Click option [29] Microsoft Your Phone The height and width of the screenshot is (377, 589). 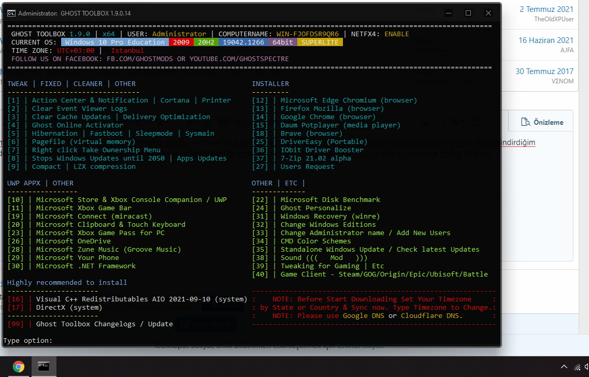tap(63, 257)
